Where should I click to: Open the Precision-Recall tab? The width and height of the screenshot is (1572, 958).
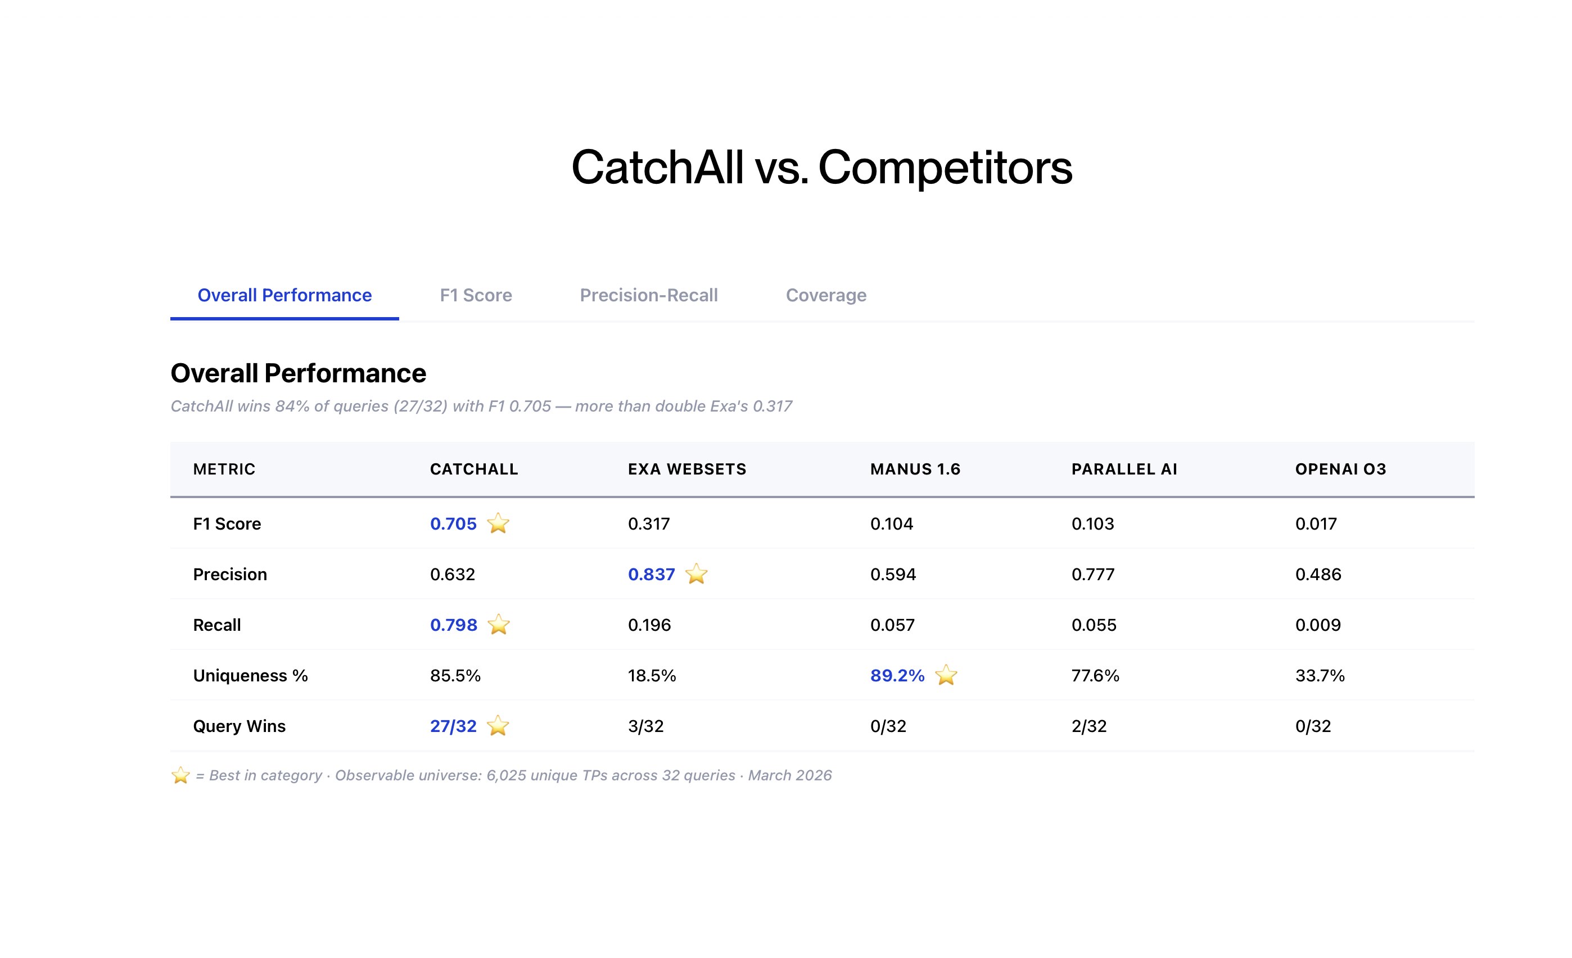pyautogui.click(x=648, y=295)
